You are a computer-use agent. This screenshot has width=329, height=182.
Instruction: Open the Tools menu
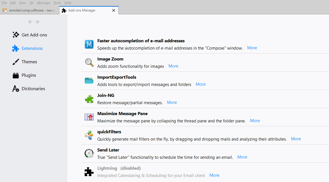tap(57, 3)
